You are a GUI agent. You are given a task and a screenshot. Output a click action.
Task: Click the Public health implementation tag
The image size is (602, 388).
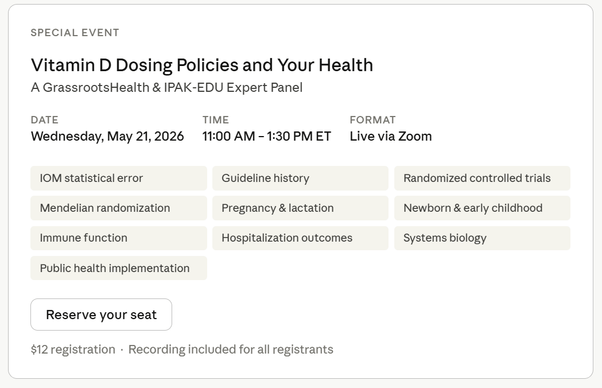[119, 268]
